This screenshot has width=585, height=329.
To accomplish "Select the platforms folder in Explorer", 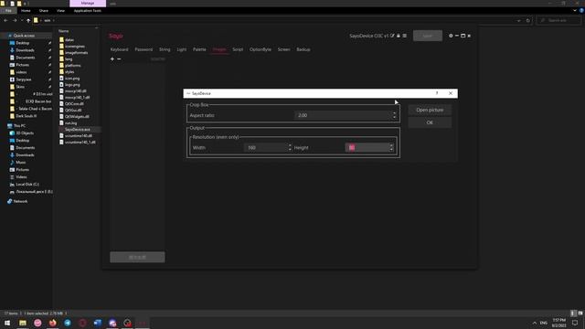I will tap(73, 65).
